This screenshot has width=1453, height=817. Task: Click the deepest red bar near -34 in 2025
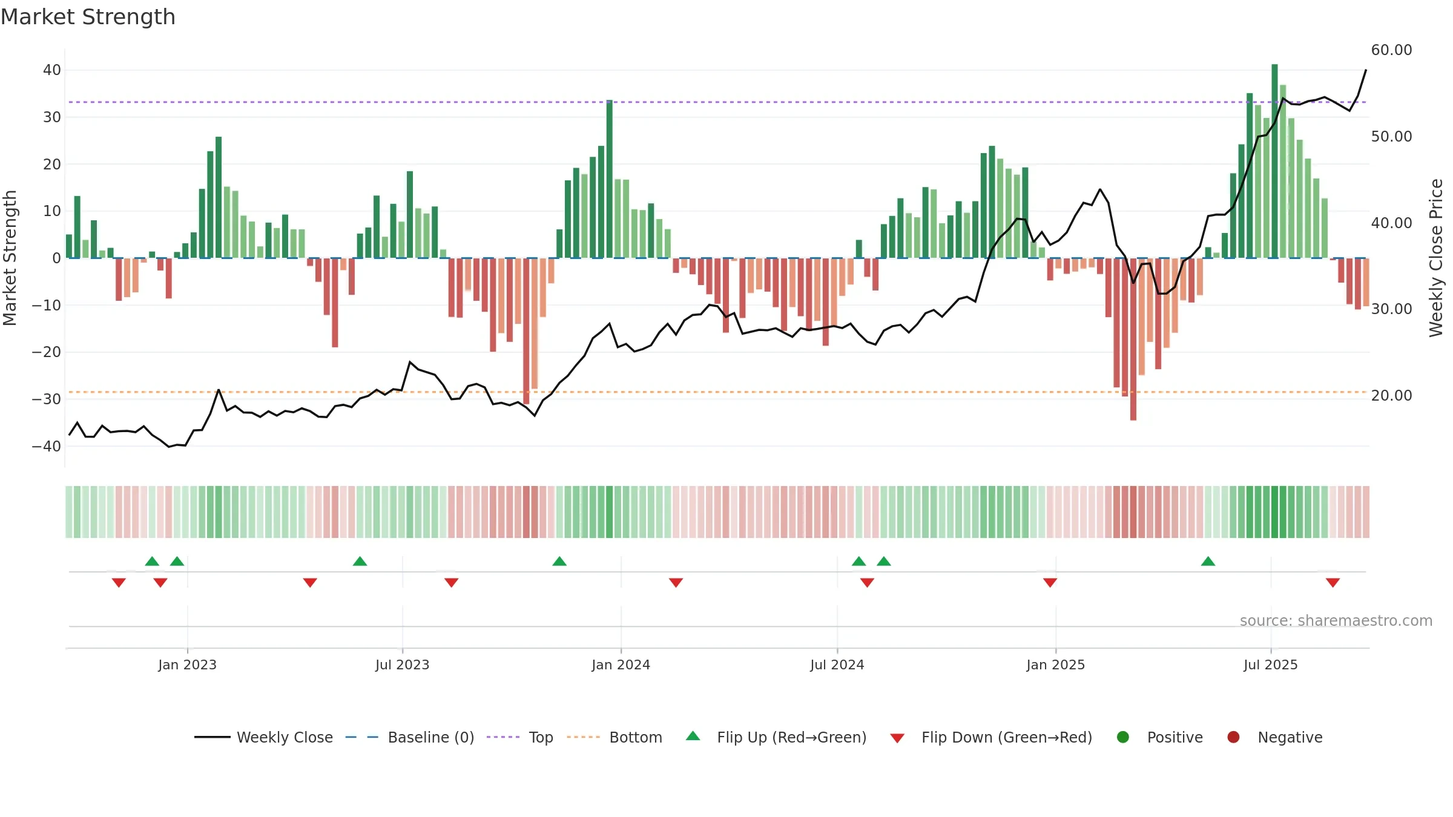click(1133, 340)
